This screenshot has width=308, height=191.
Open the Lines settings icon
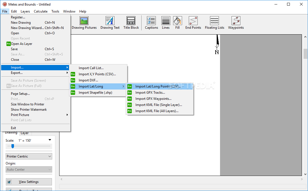166,21
